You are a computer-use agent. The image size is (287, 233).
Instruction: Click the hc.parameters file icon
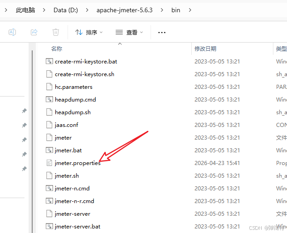[49, 87]
